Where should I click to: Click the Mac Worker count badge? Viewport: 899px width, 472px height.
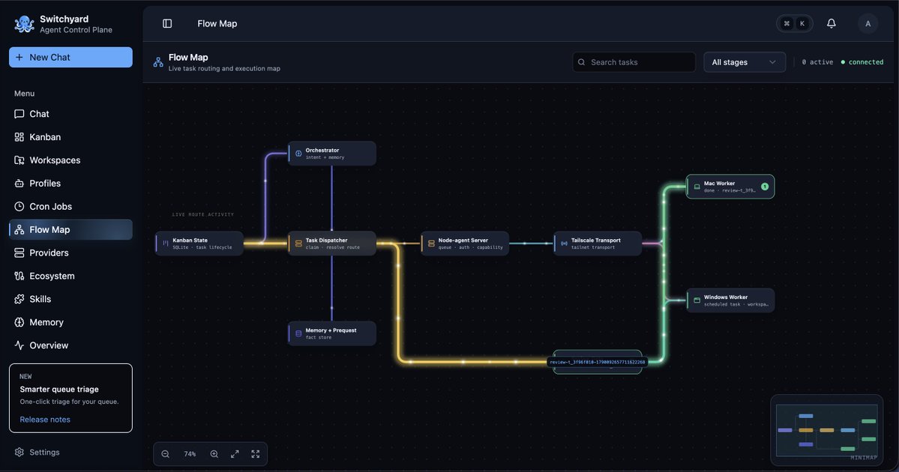(x=764, y=187)
